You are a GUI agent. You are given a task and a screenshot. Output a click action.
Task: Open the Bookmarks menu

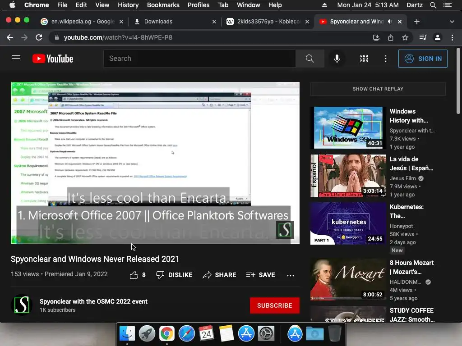pos(163,5)
